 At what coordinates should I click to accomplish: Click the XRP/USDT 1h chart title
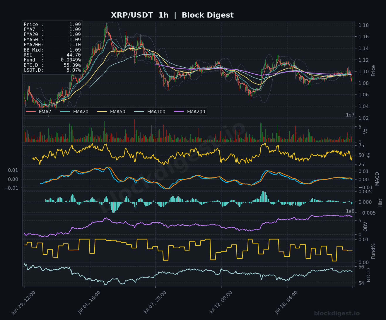click(172, 15)
